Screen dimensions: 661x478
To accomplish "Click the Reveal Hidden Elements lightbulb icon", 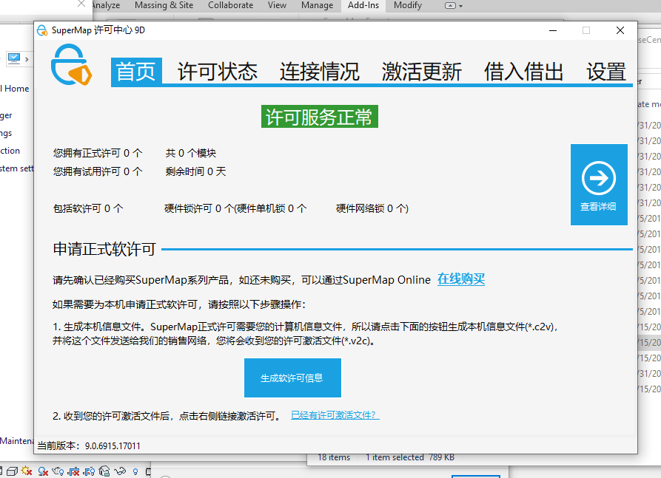I will click(x=135, y=471).
